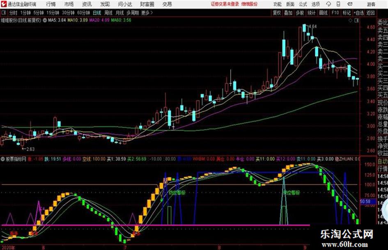This screenshot has height=250, width=388.
Task: Switch to 分时 chart period
Action: pos(14,13)
